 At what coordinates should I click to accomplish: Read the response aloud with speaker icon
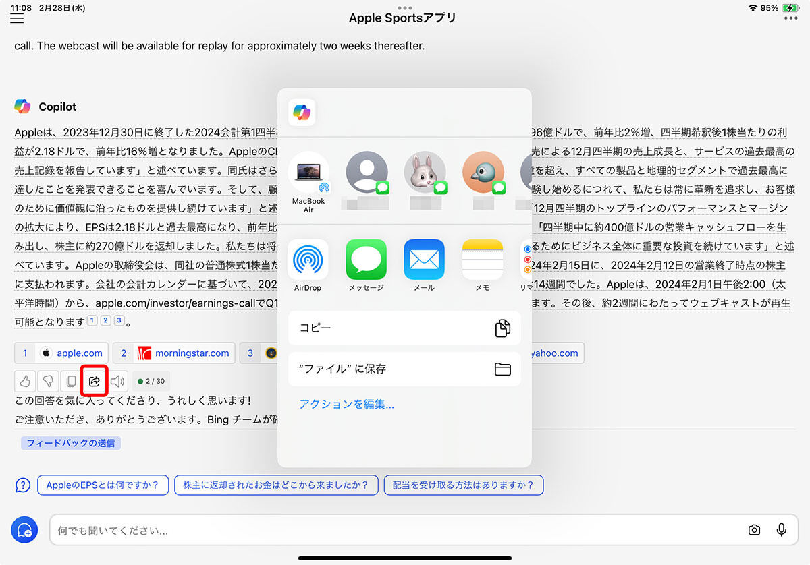coord(117,382)
